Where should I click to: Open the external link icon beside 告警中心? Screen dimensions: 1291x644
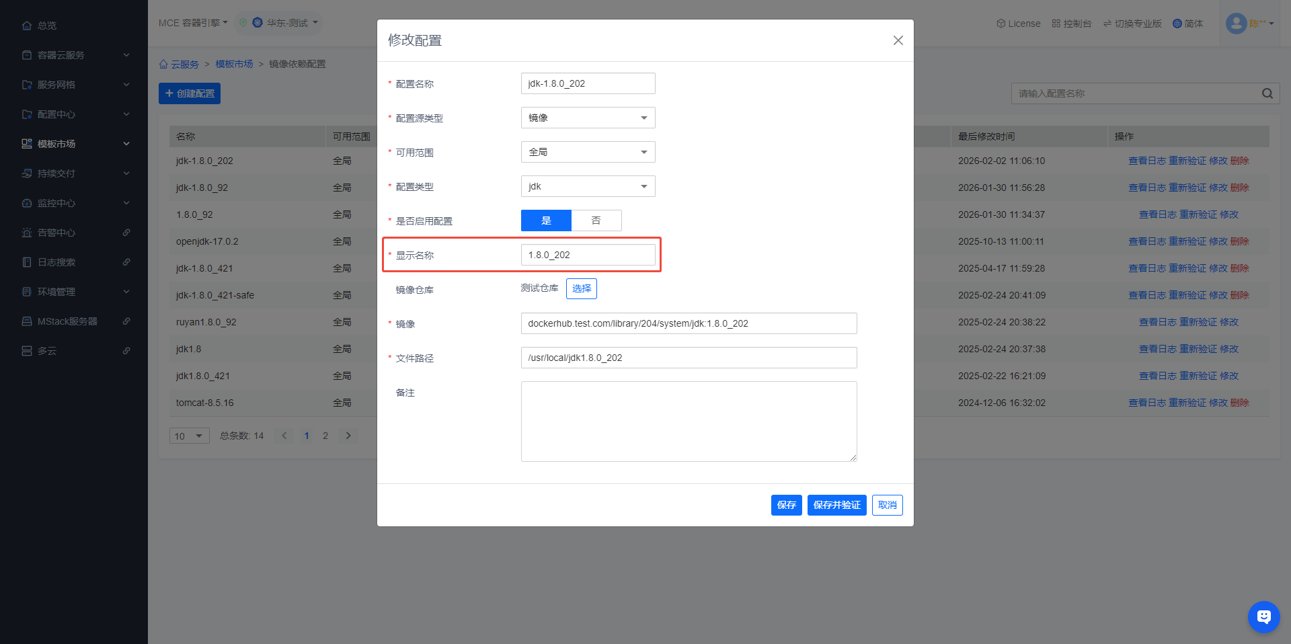point(126,233)
